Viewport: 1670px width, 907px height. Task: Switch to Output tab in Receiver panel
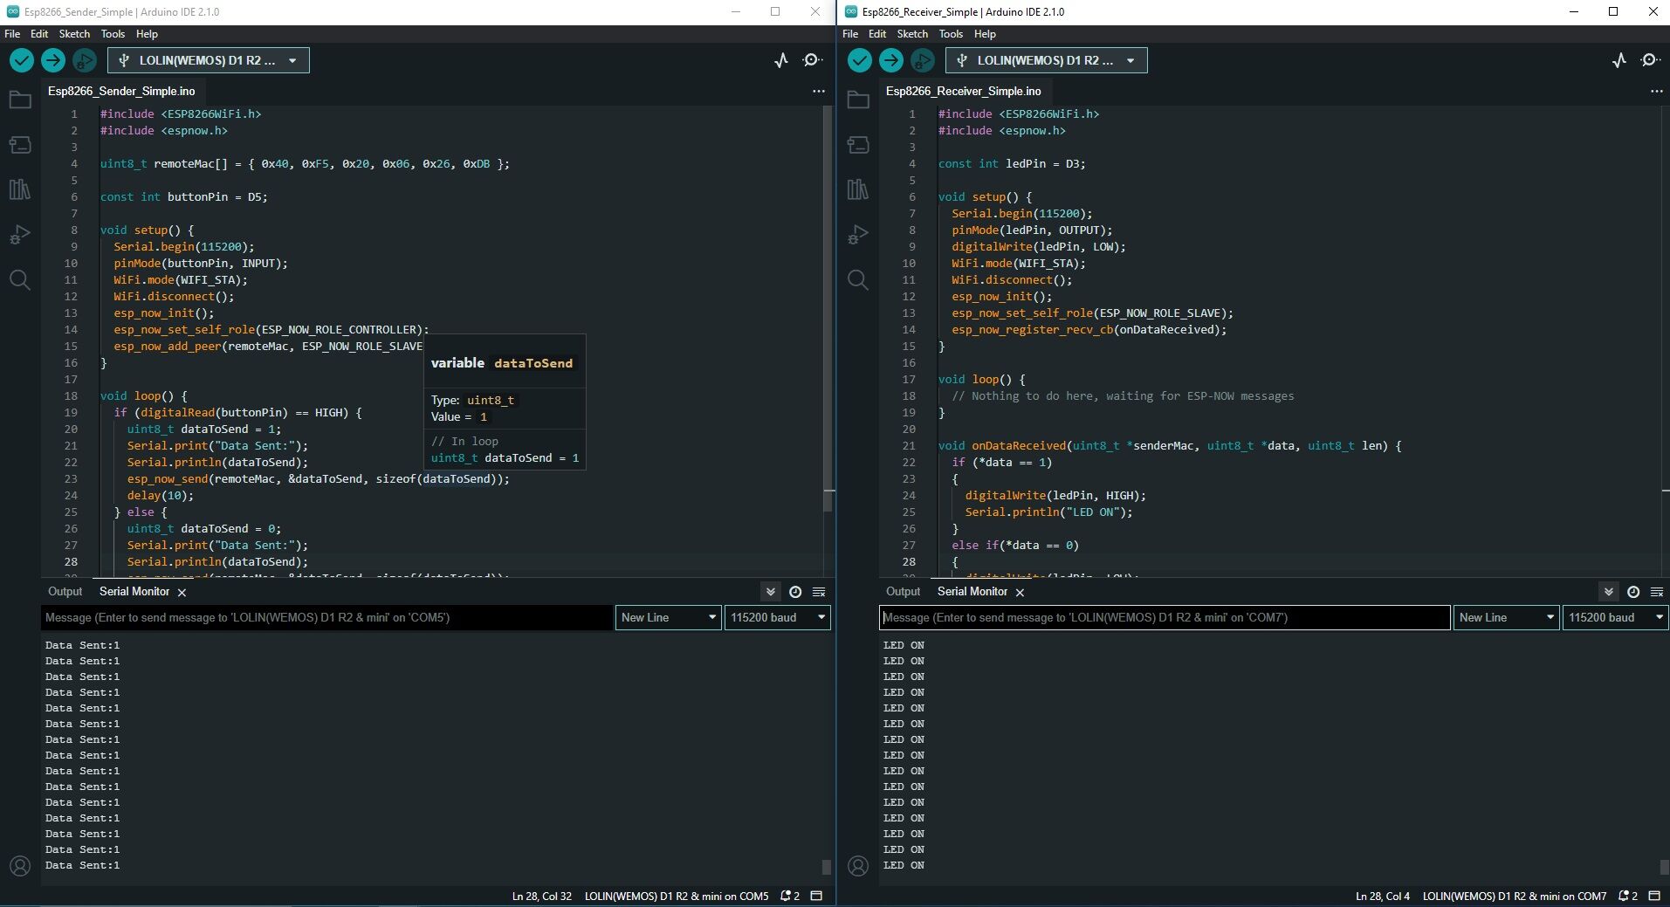(903, 592)
